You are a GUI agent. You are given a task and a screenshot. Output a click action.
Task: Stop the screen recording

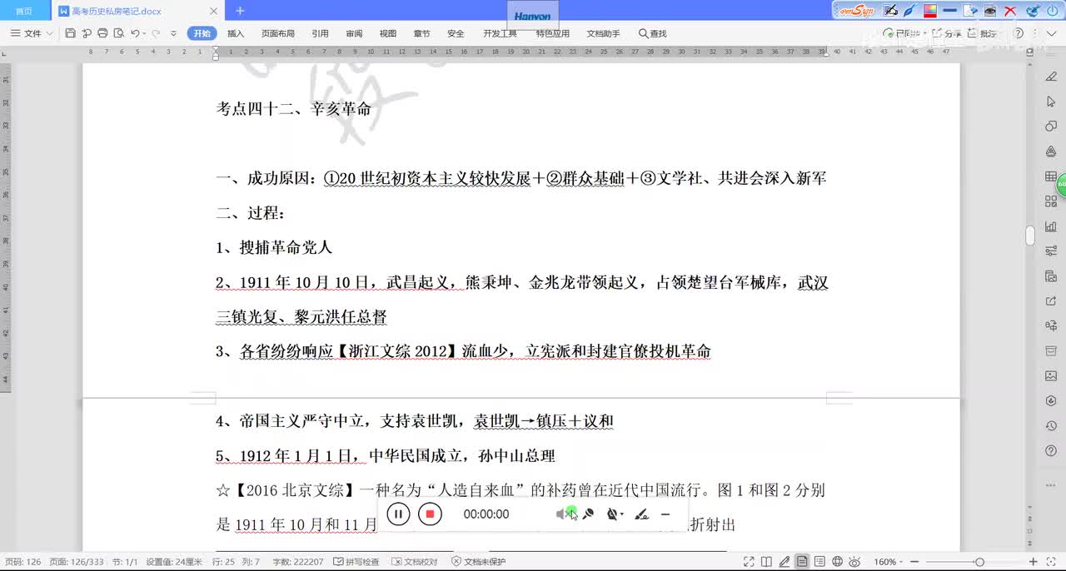pyautogui.click(x=430, y=514)
